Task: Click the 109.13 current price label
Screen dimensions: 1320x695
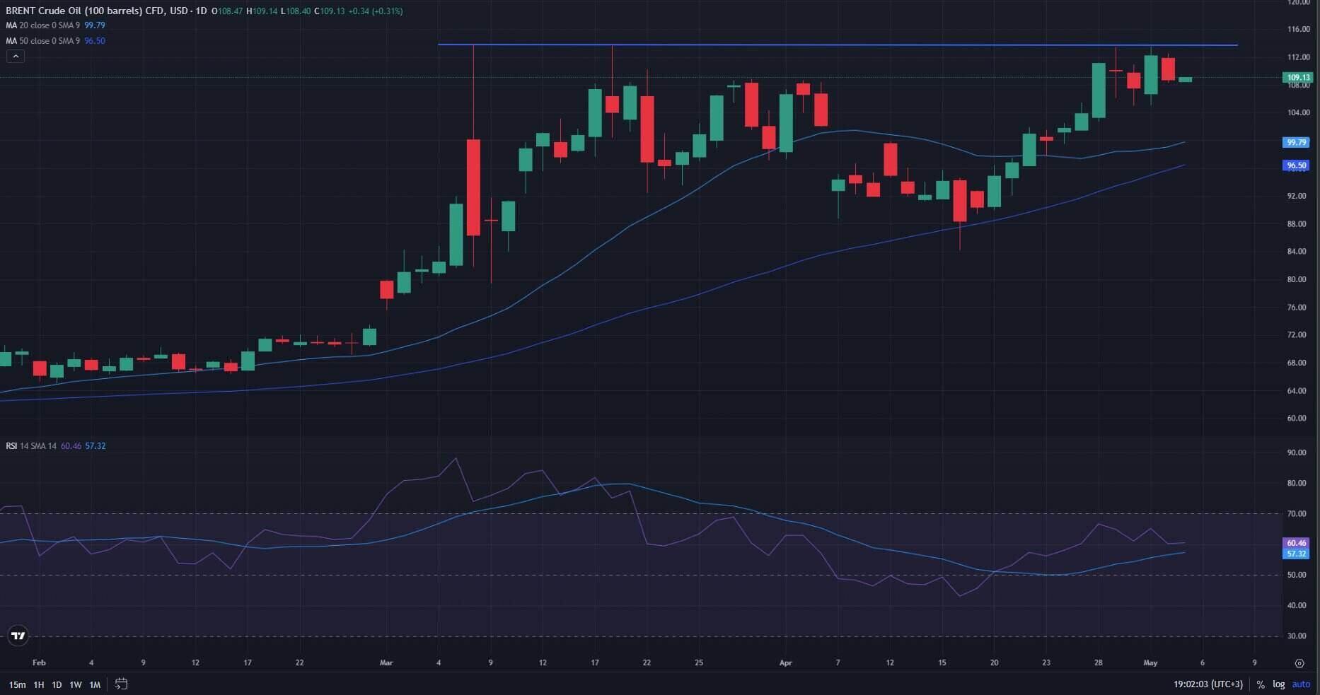Action: 1299,78
